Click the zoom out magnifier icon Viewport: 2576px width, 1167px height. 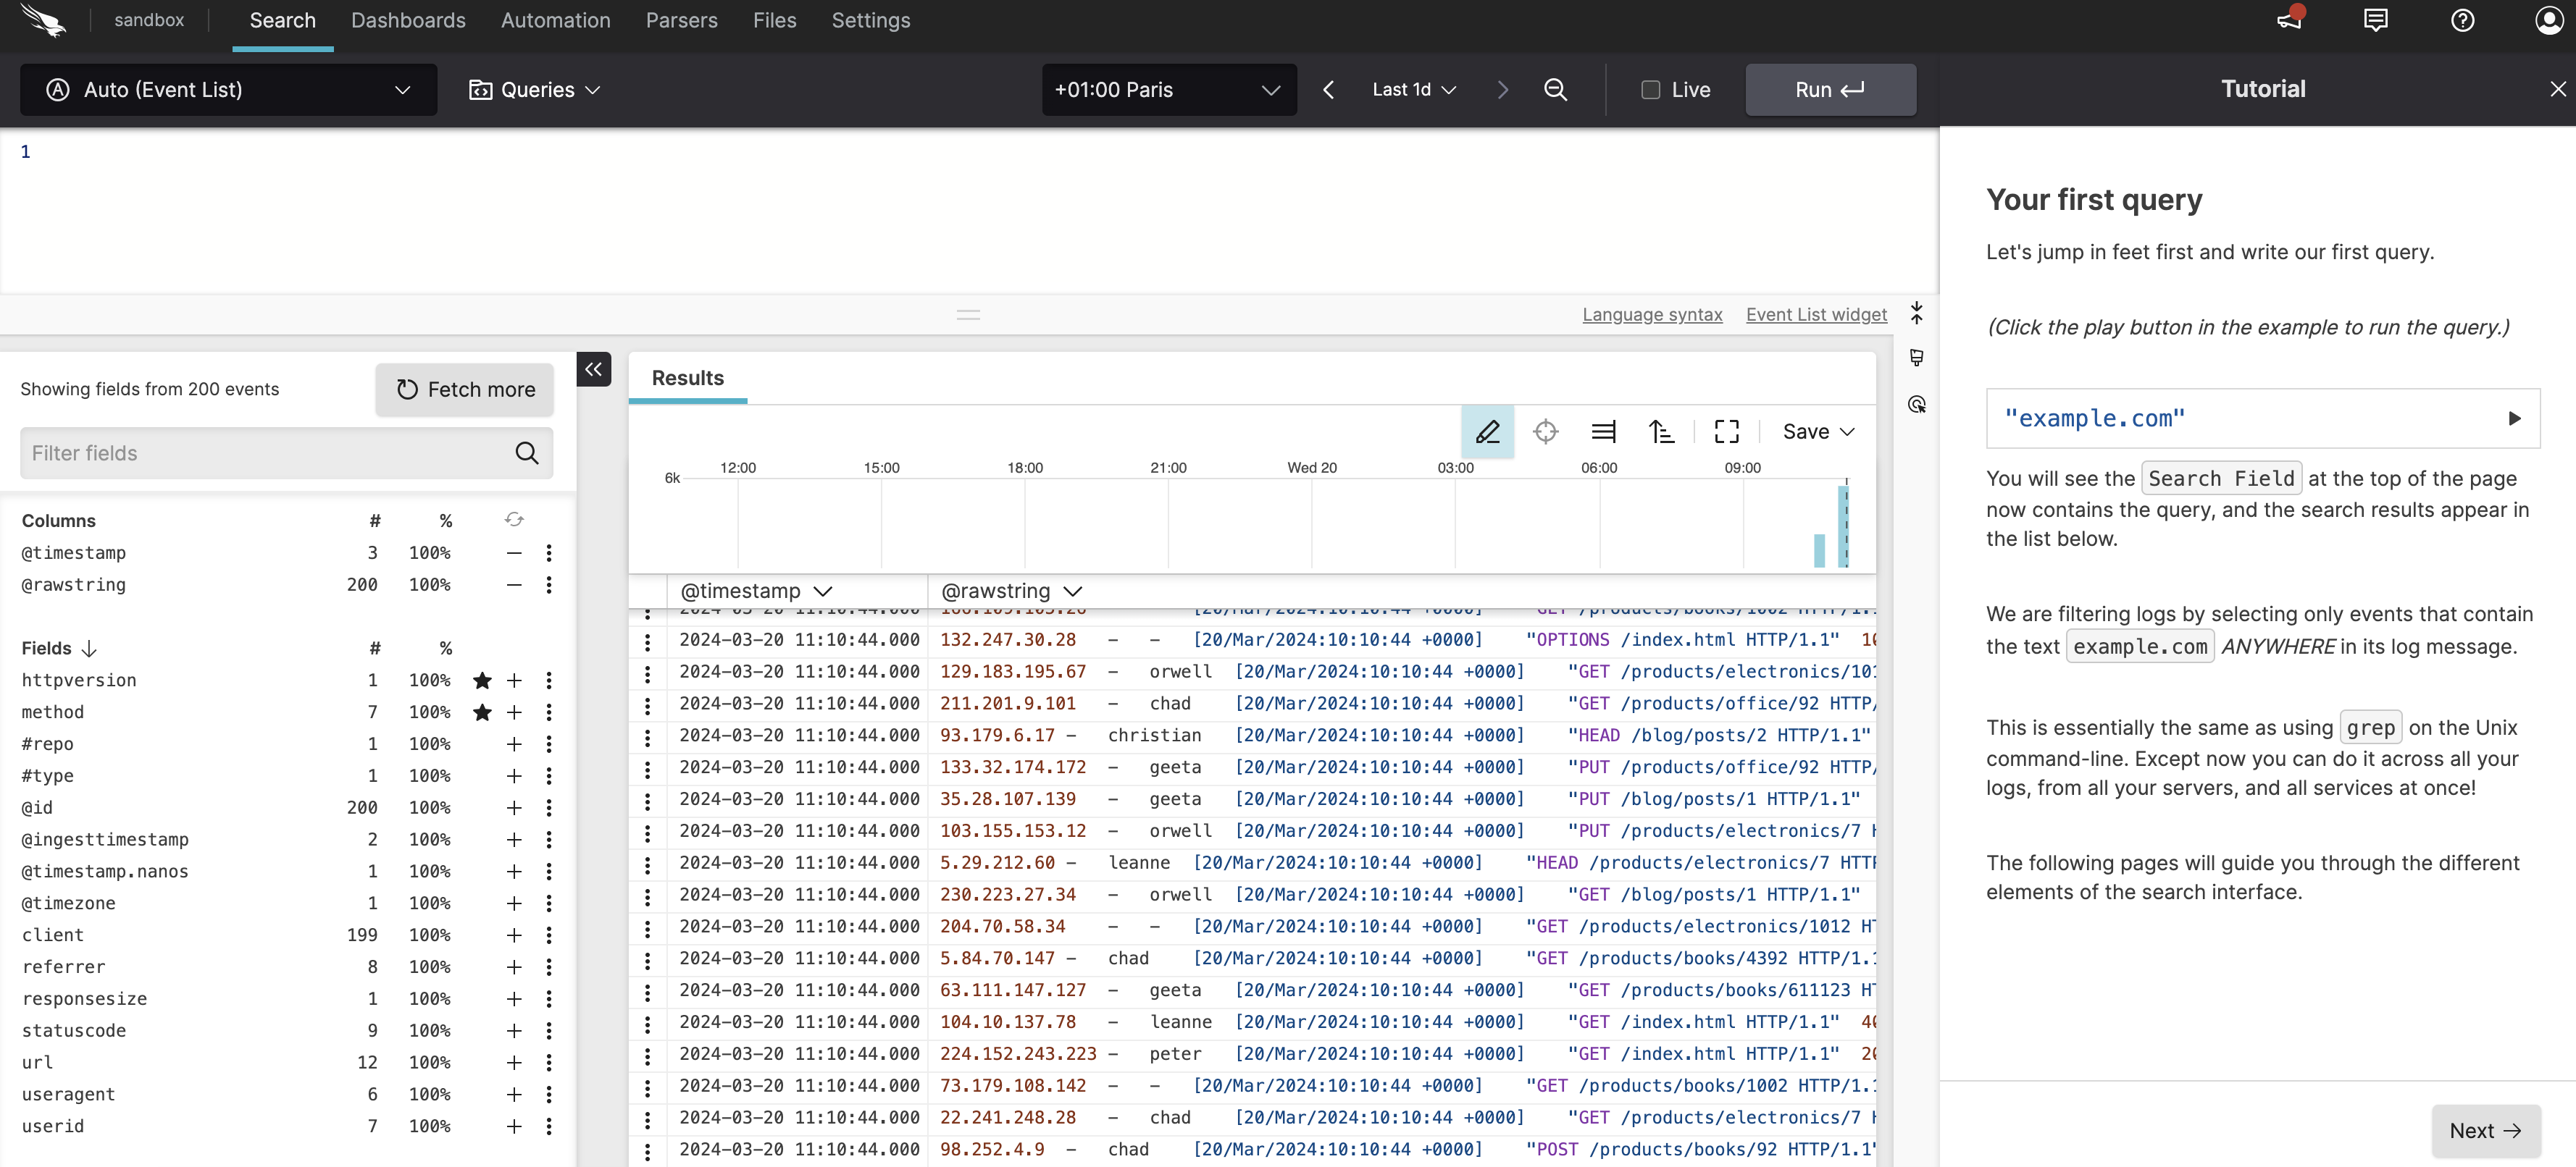click(1555, 90)
